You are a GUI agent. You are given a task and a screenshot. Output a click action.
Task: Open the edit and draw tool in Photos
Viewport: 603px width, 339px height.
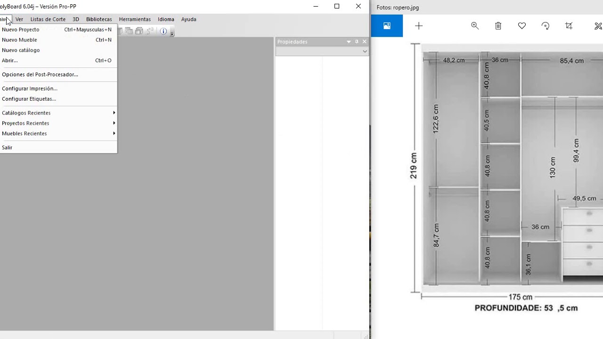point(598,26)
